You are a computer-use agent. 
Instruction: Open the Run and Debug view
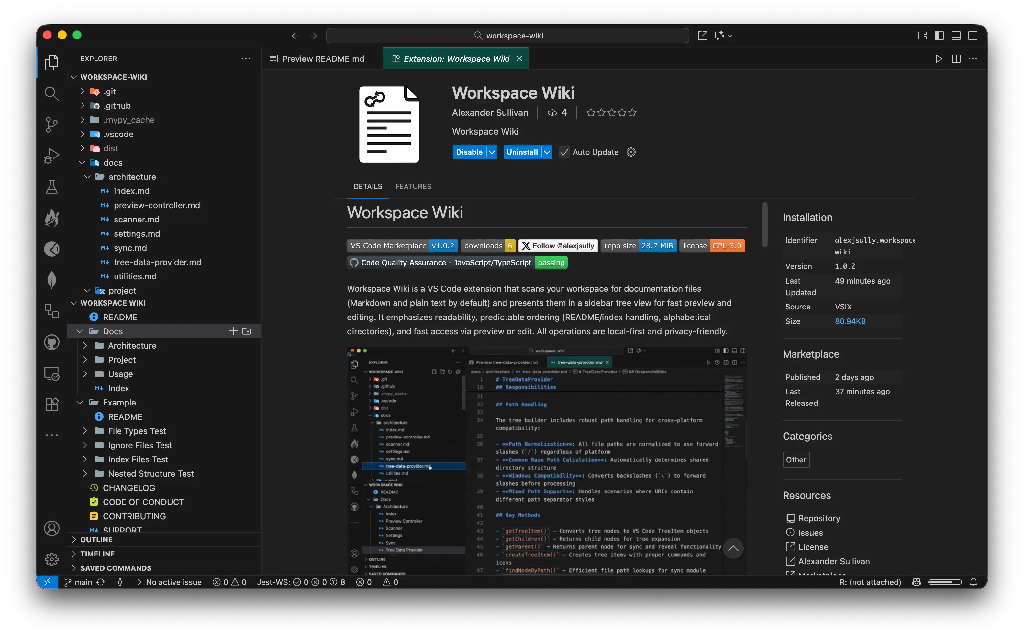pos(51,156)
